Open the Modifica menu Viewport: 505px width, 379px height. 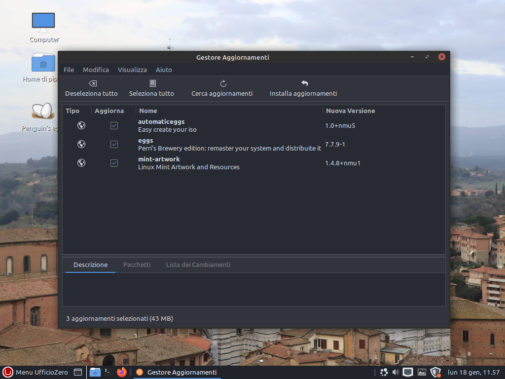click(x=96, y=70)
